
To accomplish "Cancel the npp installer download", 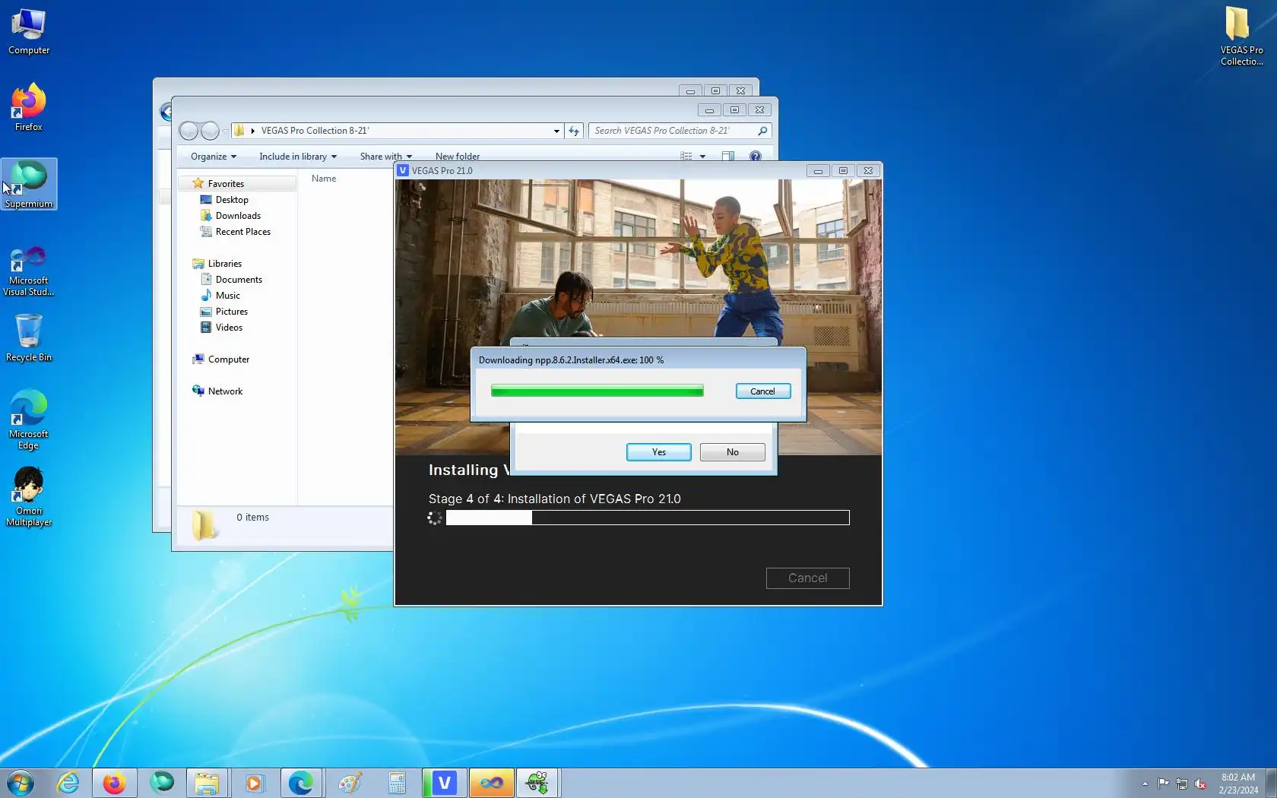I will tap(763, 391).
